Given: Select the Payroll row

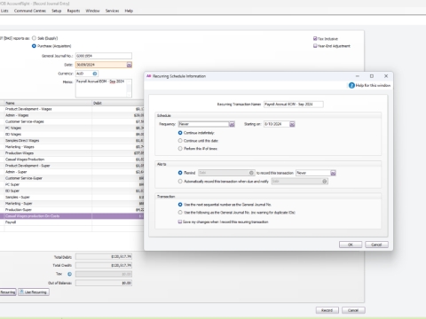Looking at the screenshot, I should click(72, 222).
